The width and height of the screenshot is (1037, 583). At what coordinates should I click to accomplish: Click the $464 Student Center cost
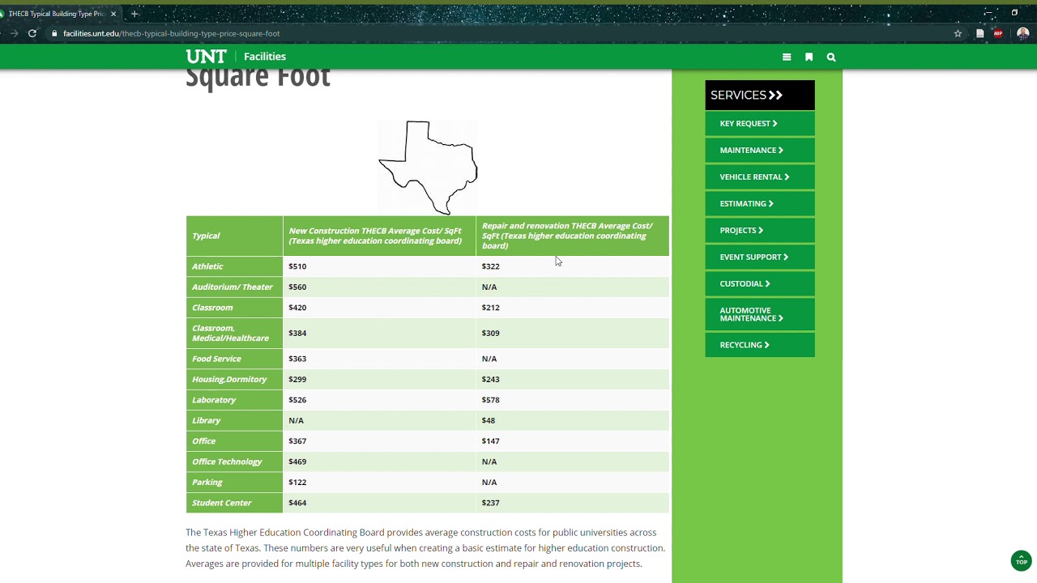297,503
